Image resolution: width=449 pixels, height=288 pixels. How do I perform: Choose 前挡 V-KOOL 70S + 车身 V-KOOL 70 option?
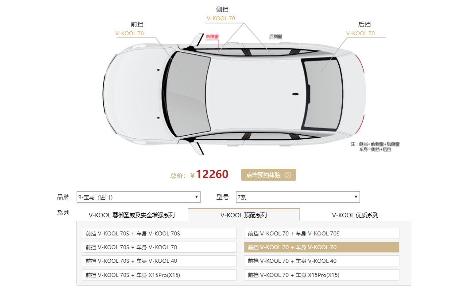click(159, 247)
